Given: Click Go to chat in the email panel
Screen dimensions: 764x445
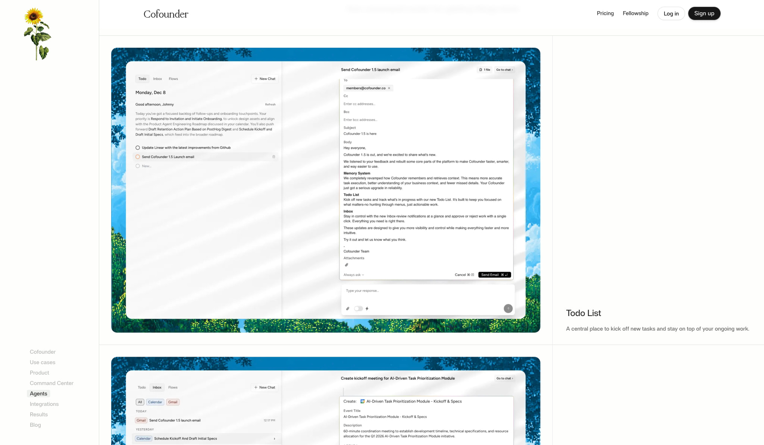Looking at the screenshot, I should (x=504, y=70).
